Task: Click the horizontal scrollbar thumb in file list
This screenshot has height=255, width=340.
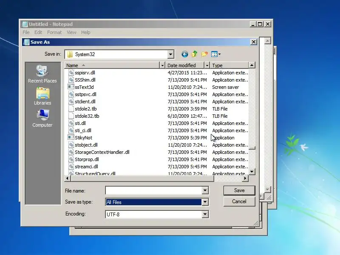Action: [142, 178]
